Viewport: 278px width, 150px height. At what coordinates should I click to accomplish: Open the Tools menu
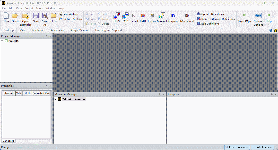click(39, 8)
